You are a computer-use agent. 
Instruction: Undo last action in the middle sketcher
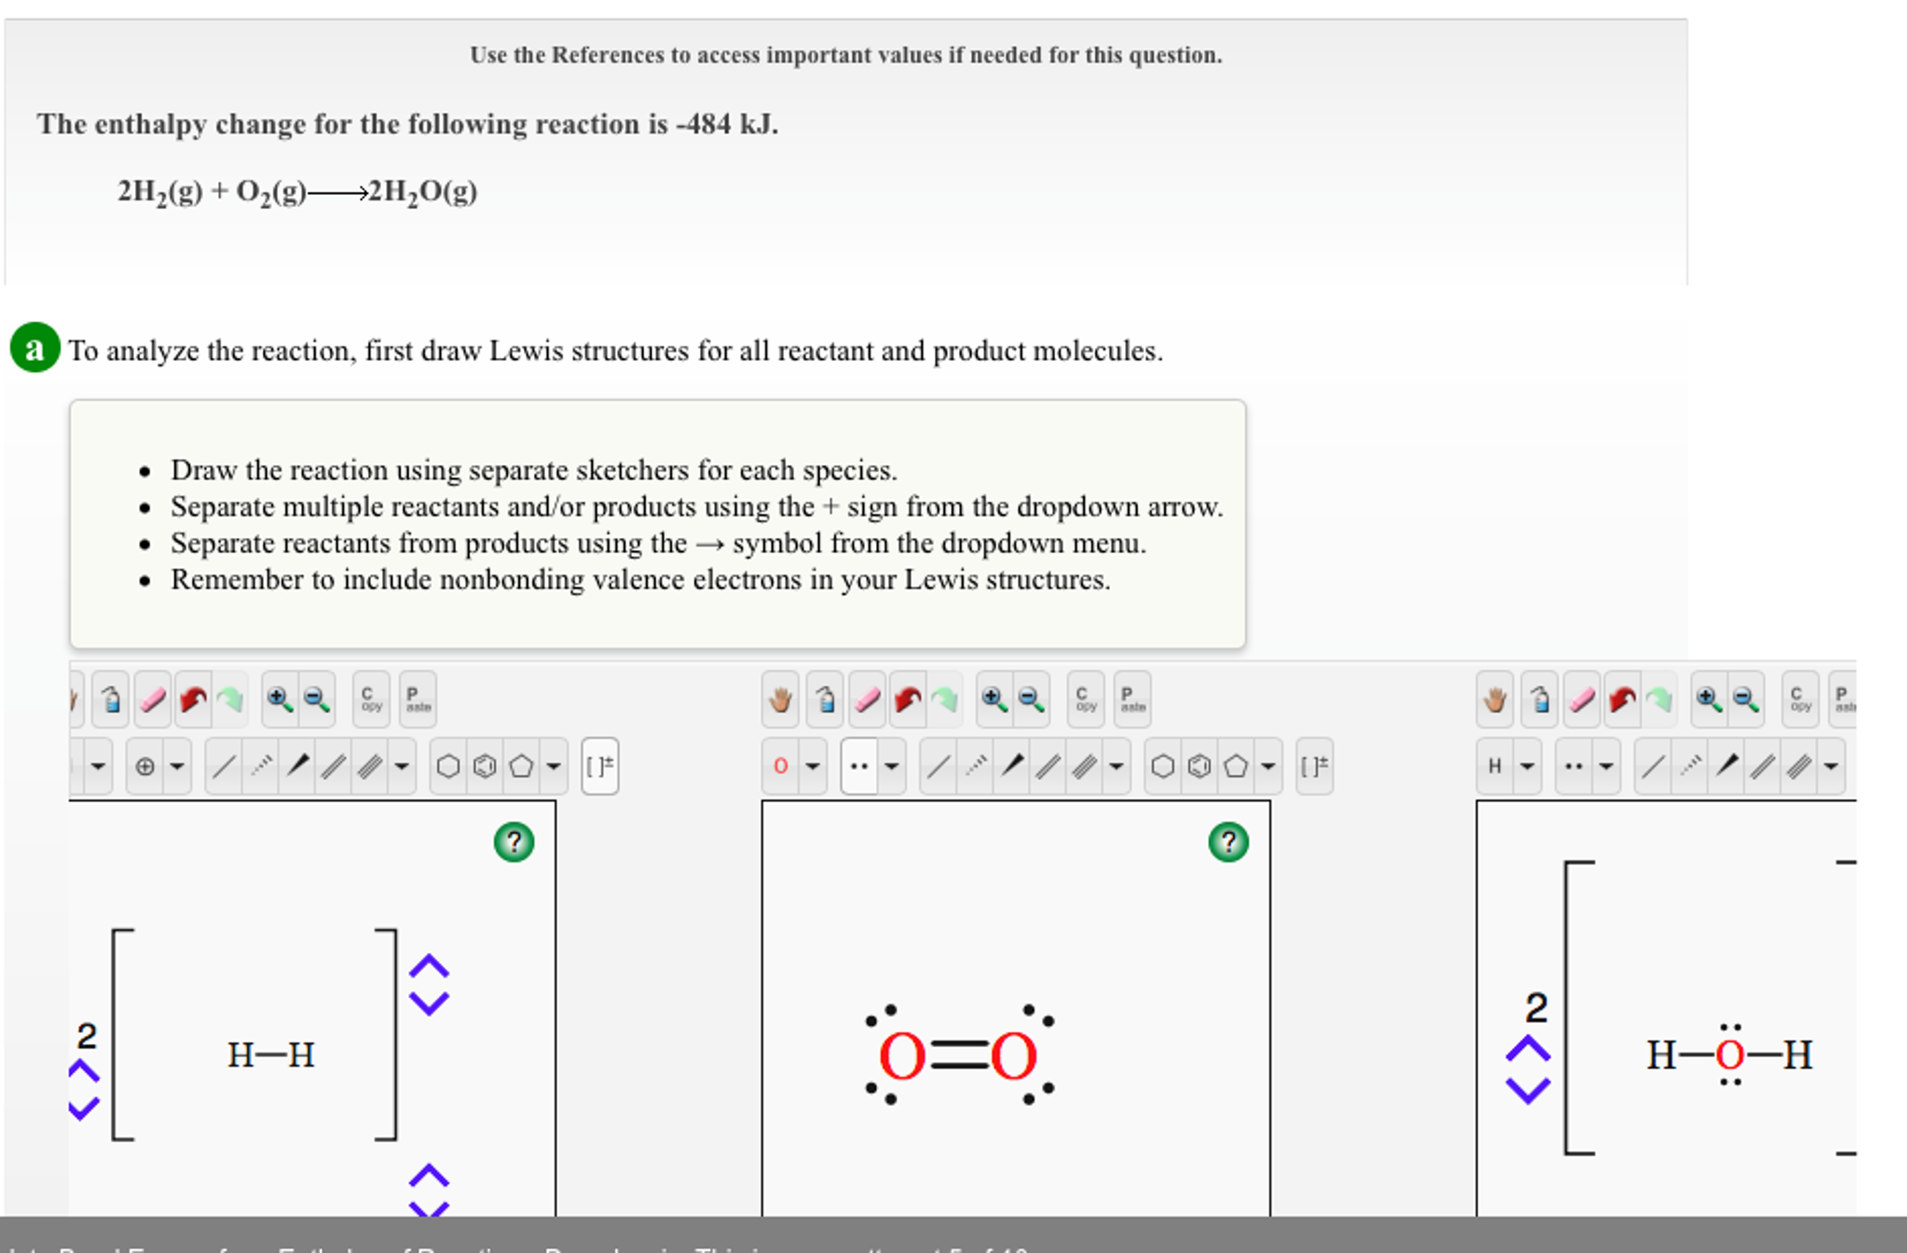(x=907, y=699)
